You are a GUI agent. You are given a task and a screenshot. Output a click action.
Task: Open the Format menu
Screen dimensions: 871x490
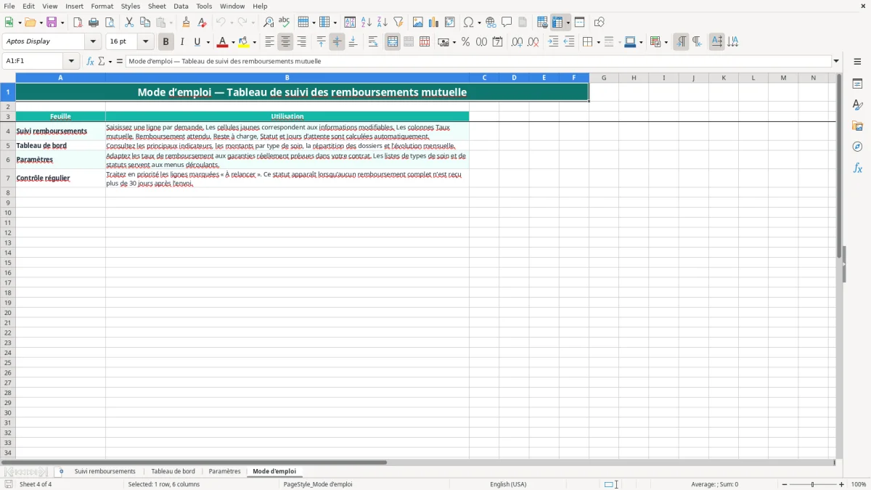102,6
